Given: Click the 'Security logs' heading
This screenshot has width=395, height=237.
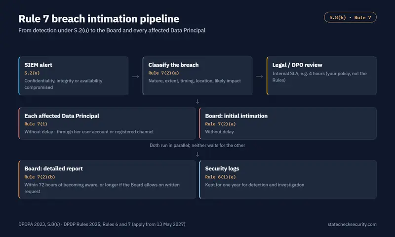Looking at the screenshot, I should [x=222, y=169].
